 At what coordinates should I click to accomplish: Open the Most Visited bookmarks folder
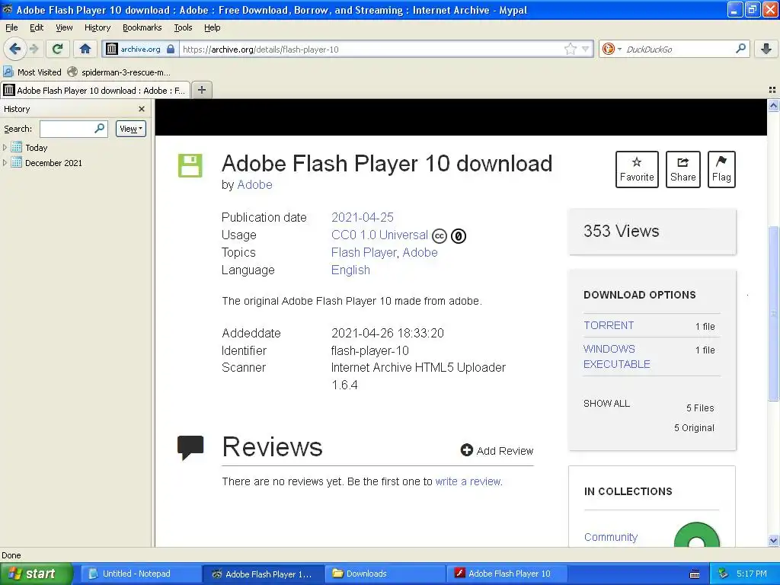[x=32, y=72]
